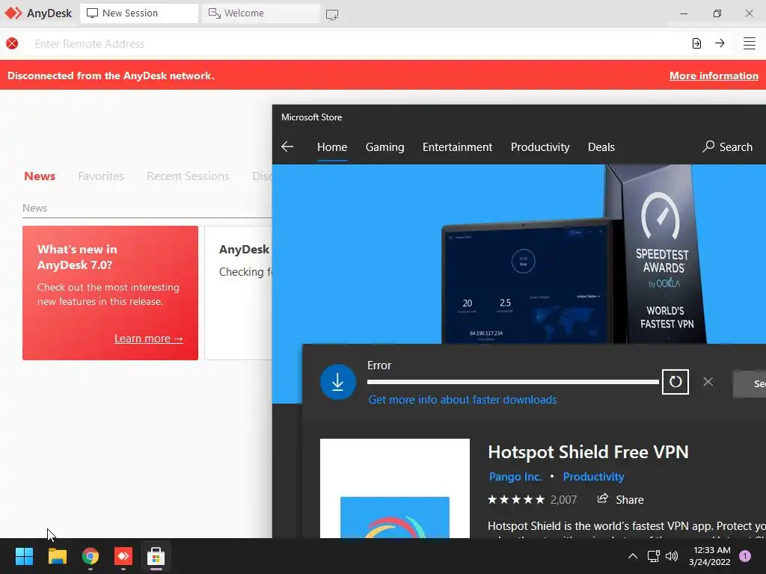This screenshot has width=766, height=574.
Task: Show hidden system tray icons
Action: [x=633, y=556]
